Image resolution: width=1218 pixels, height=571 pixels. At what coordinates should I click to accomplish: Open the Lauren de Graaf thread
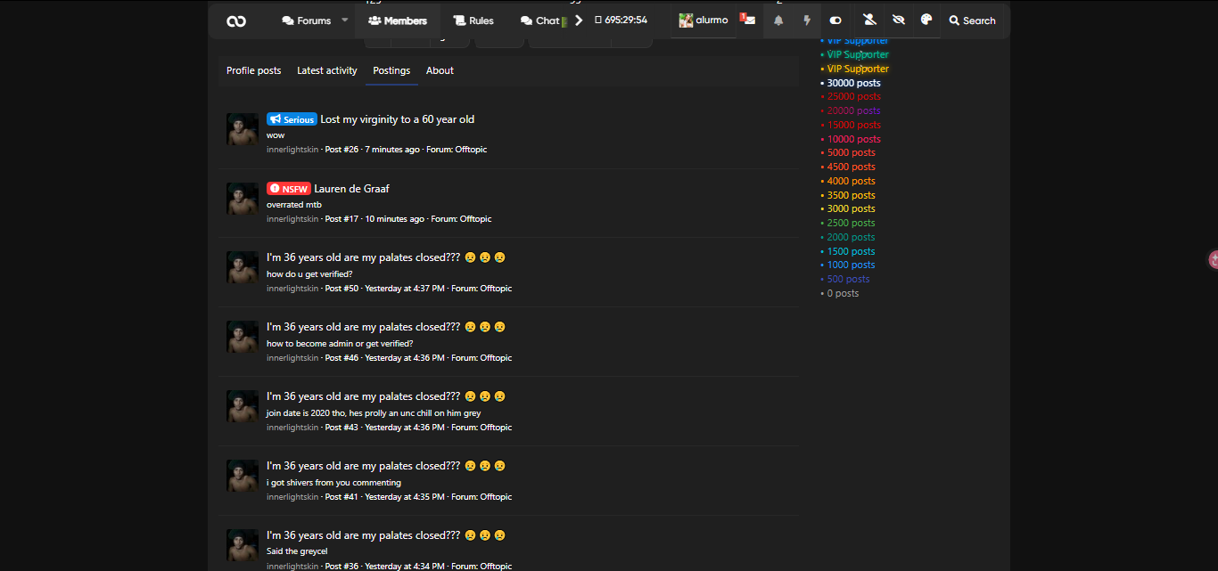351,189
